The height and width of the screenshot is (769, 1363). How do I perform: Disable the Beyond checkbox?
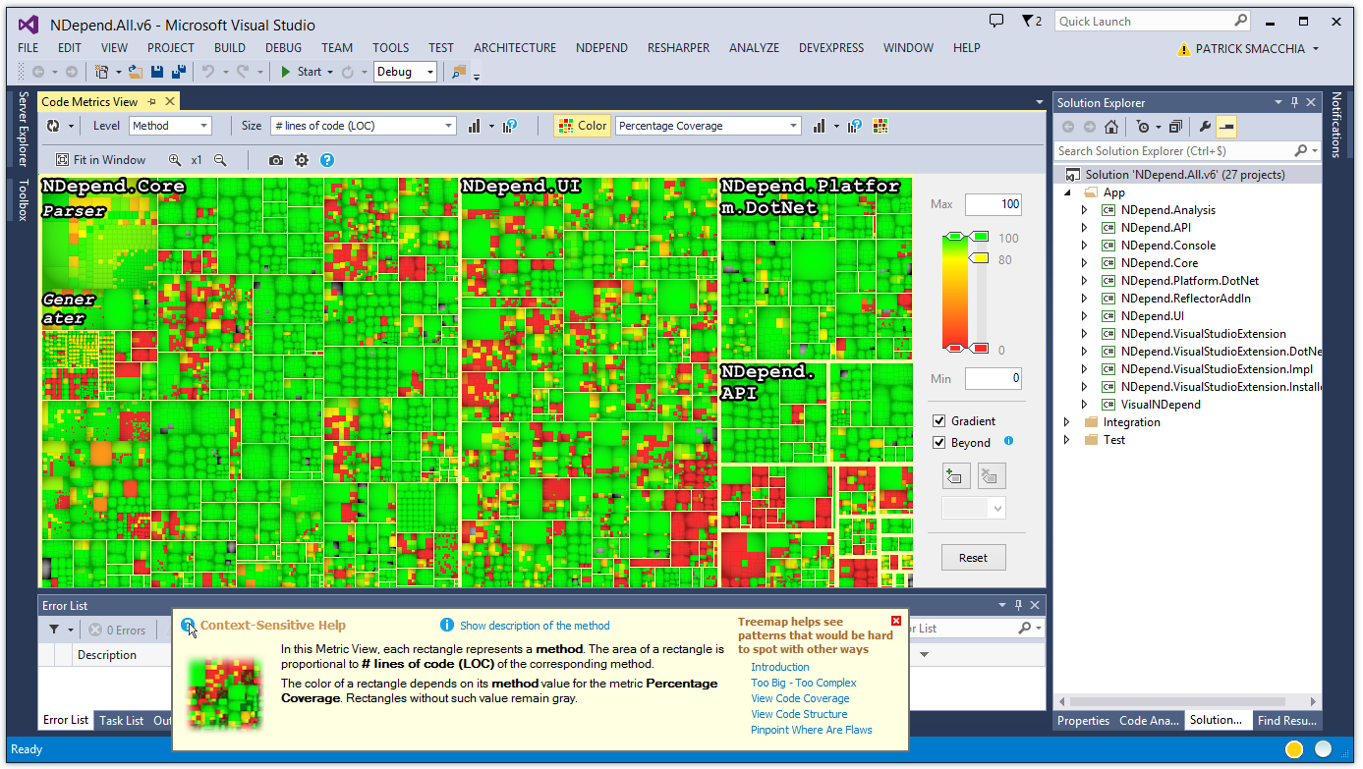click(939, 442)
